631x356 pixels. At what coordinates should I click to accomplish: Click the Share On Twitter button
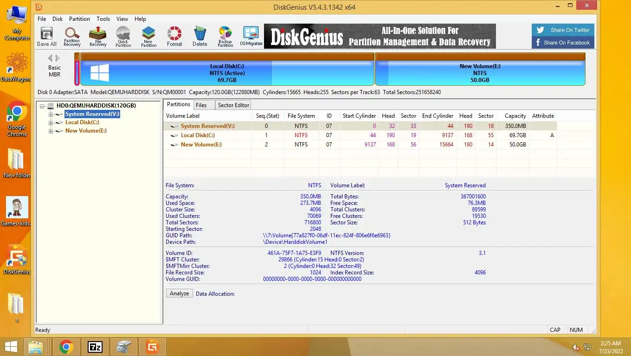[x=563, y=30]
